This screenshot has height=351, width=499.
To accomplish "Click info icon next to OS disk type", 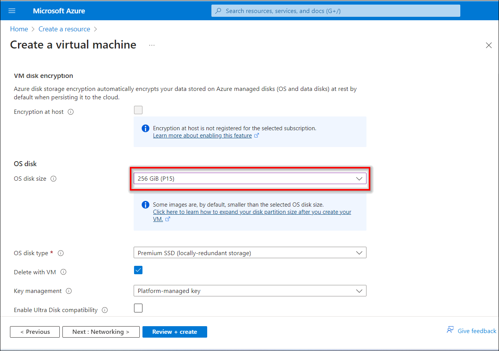I will click(61, 253).
